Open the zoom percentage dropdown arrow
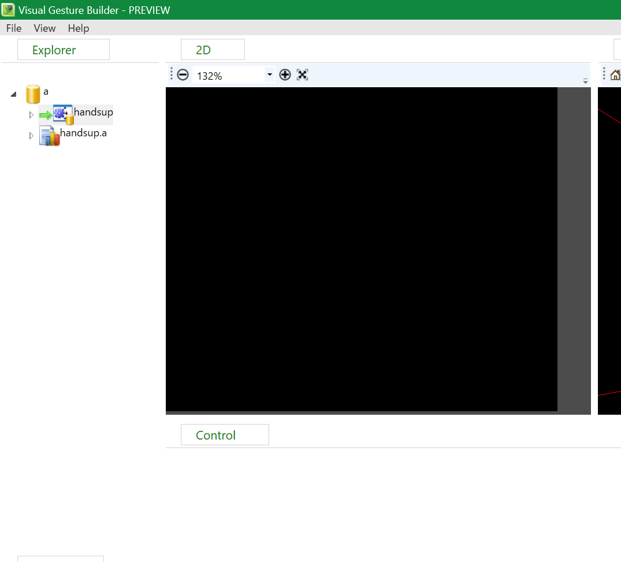The width and height of the screenshot is (621, 562). (270, 75)
